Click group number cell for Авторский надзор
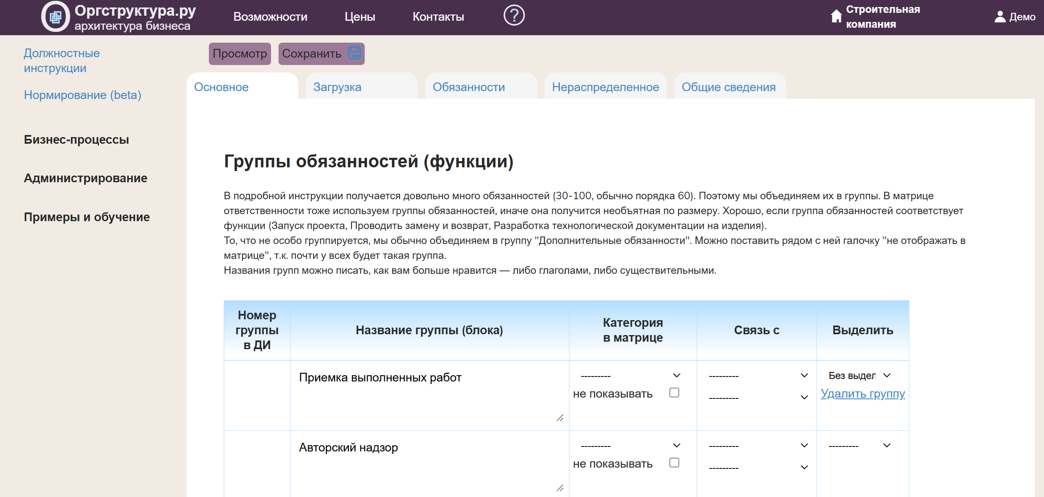Viewport: 1044px width, 497px height. click(x=257, y=464)
